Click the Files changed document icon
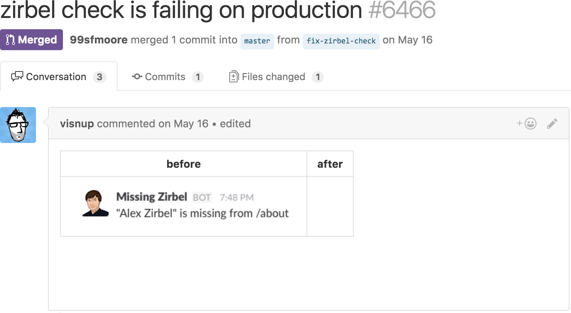 pyautogui.click(x=234, y=77)
